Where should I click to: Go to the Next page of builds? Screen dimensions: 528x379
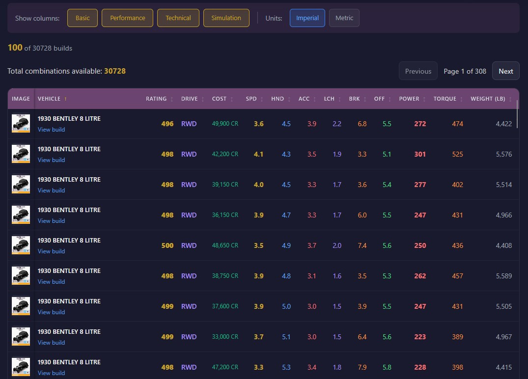505,71
